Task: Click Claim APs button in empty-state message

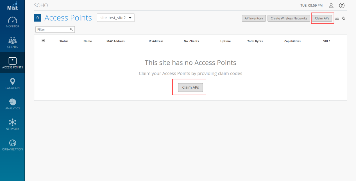Action: point(191,87)
